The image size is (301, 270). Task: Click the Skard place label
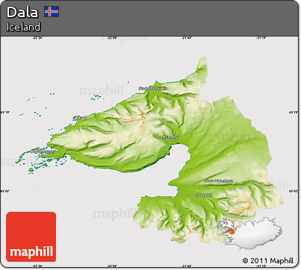[x=81, y=117]
